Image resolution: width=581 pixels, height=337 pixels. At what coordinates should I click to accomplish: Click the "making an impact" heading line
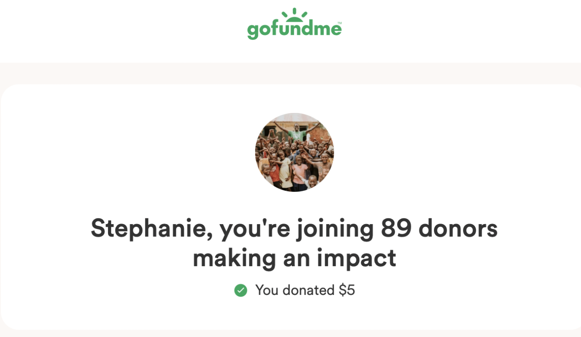294,258
